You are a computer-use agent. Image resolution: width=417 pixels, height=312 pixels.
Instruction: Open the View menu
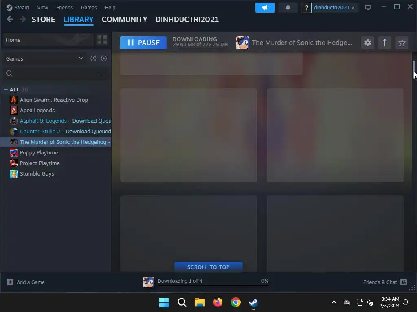pos(42,7)
